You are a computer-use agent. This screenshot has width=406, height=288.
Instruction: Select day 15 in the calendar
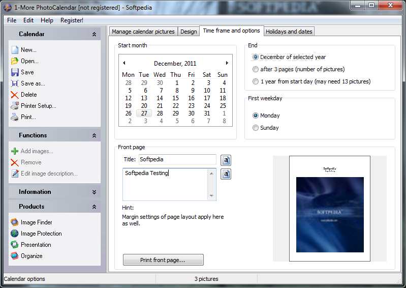coord(175,98)
